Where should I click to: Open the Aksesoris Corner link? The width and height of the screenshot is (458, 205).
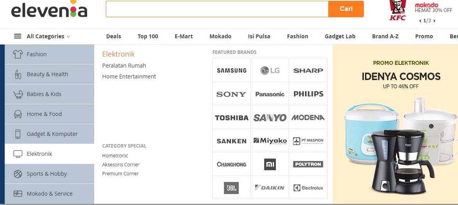coord(121,165)
